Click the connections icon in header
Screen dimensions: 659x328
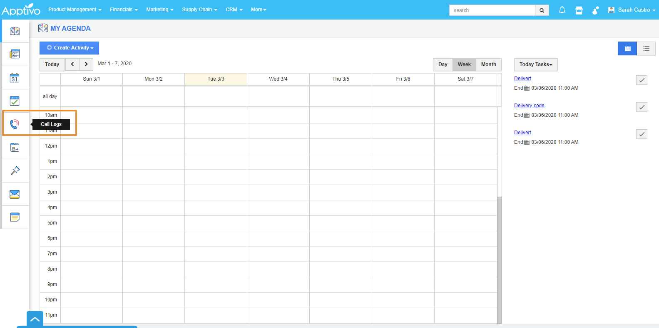point(596,10)
